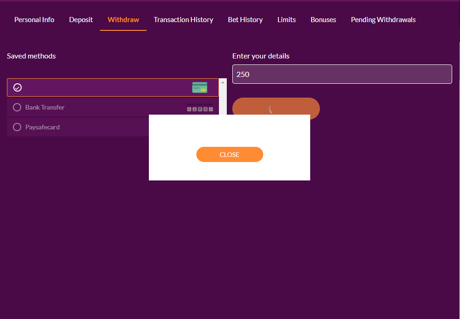
Task: Click the active Withdraw tab
Action: 123,20
